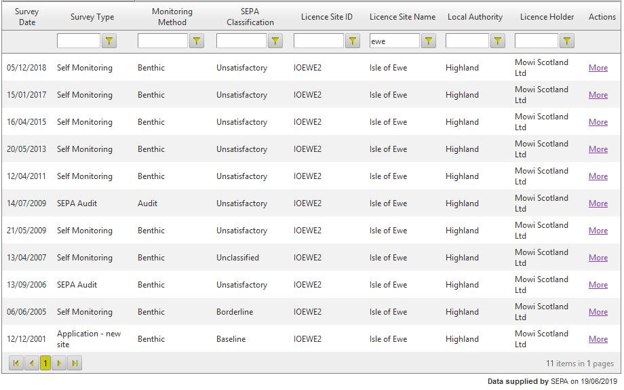Open More link for 14/07/2009 SEPA Audit
The width and height of the screenshot is (624, 390).
coord(598,203)
